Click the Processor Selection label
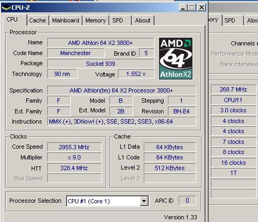The image size is (258, 222). click(x=35, y=201)
